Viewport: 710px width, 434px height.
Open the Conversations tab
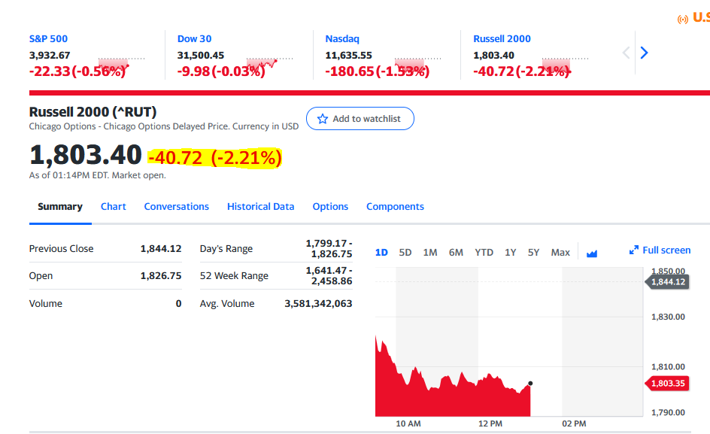click(177, 207)
